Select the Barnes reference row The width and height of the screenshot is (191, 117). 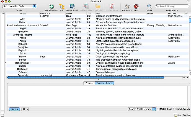(x=97, y=60)
